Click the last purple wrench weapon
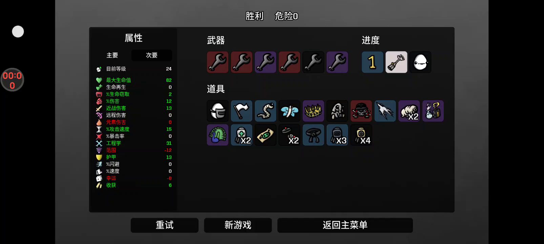The width and height of the screenshot is (544, 244). (337, 62)
